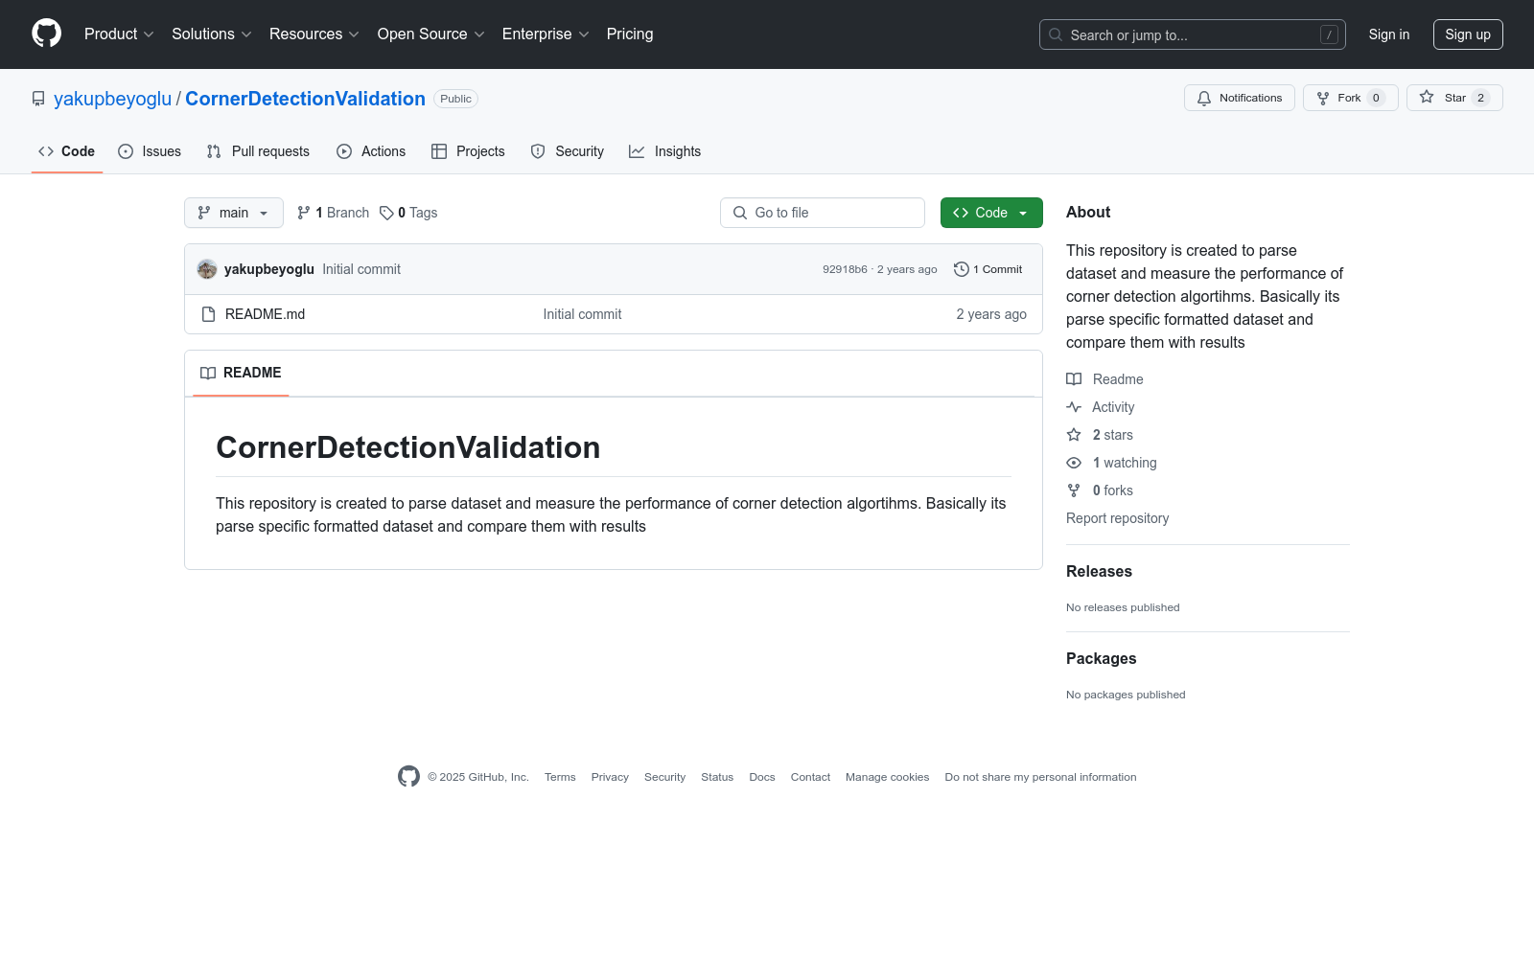Open the Product dropdown menu
Screen dimensions: 1534x958
point(119,34)
